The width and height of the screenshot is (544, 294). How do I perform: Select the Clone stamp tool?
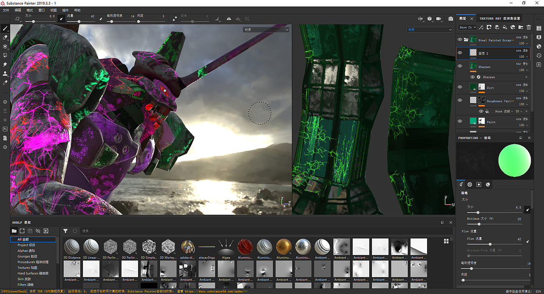(5, 73)
